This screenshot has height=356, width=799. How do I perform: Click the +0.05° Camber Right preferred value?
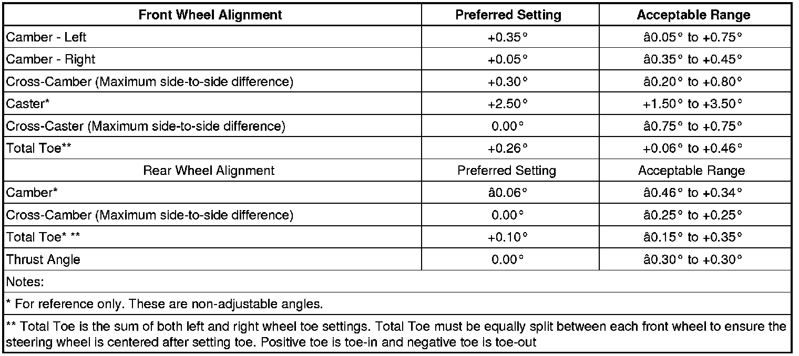(x=507, y=59)
